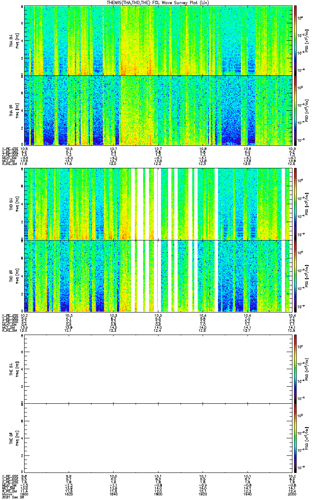The height and width of the screenshot is (500, 312).
Task: Click the THEMIS FGL Wave Survey Plot title
Action: 158,2
